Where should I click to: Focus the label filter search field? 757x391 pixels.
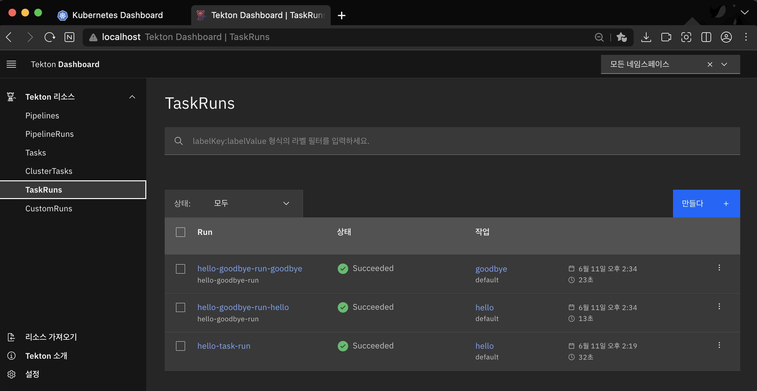[x=452, y=141]
